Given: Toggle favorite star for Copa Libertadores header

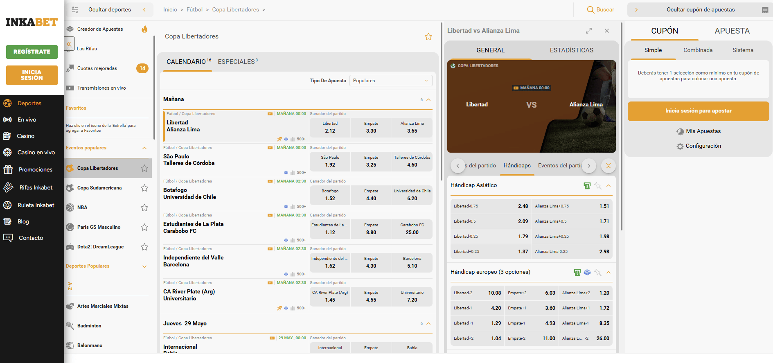Looking at the screenshot, I should click(428, 36).
